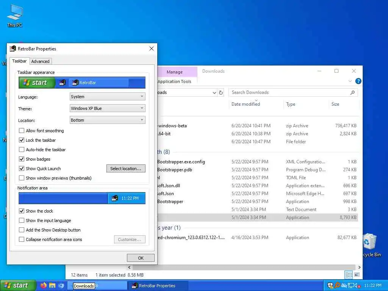Viewport: 388px width, 291px height.
Task: Click the taskbar clock showing 11:22 PM
Action: point(373,285)
